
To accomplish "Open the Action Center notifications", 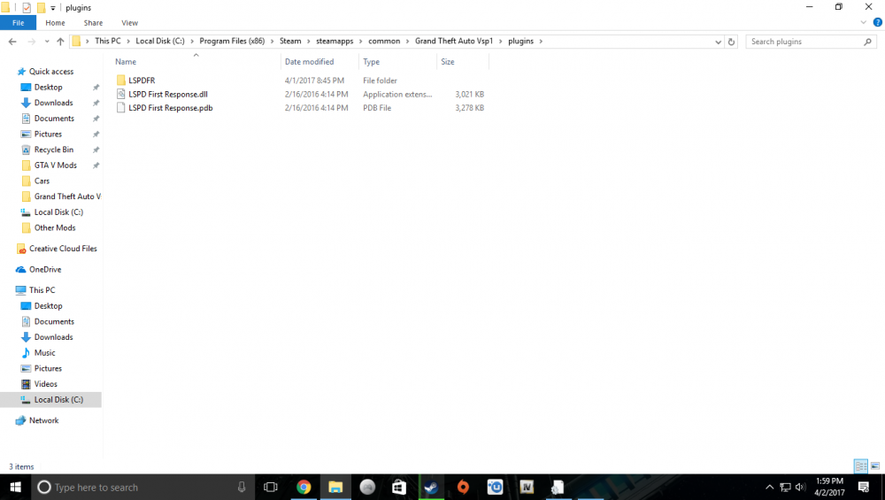I will point(864,487).
